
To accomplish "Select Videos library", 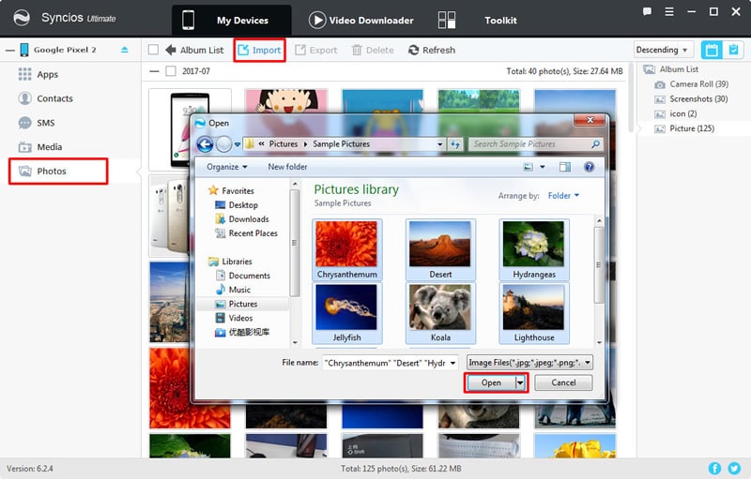I will (x=234, y=318).
